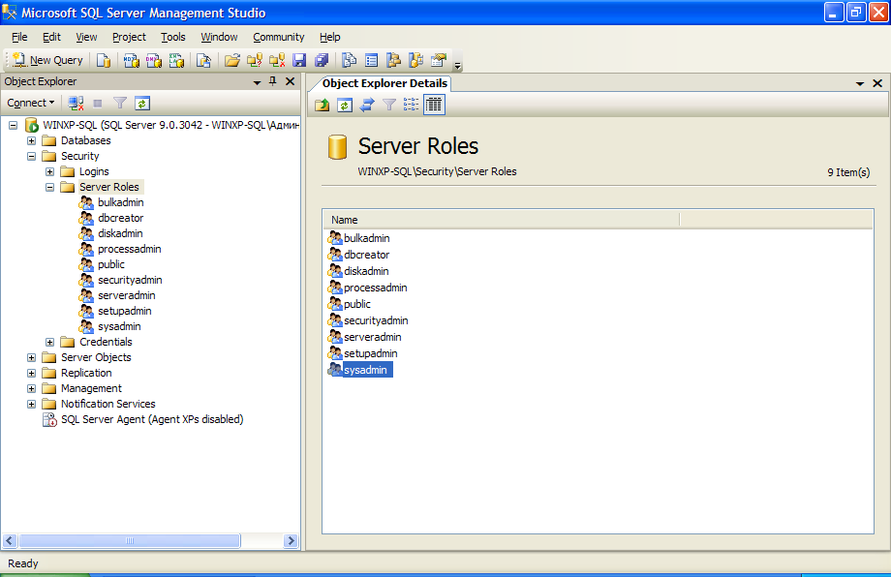
Task: Select public in the details list
Action: 356,304
